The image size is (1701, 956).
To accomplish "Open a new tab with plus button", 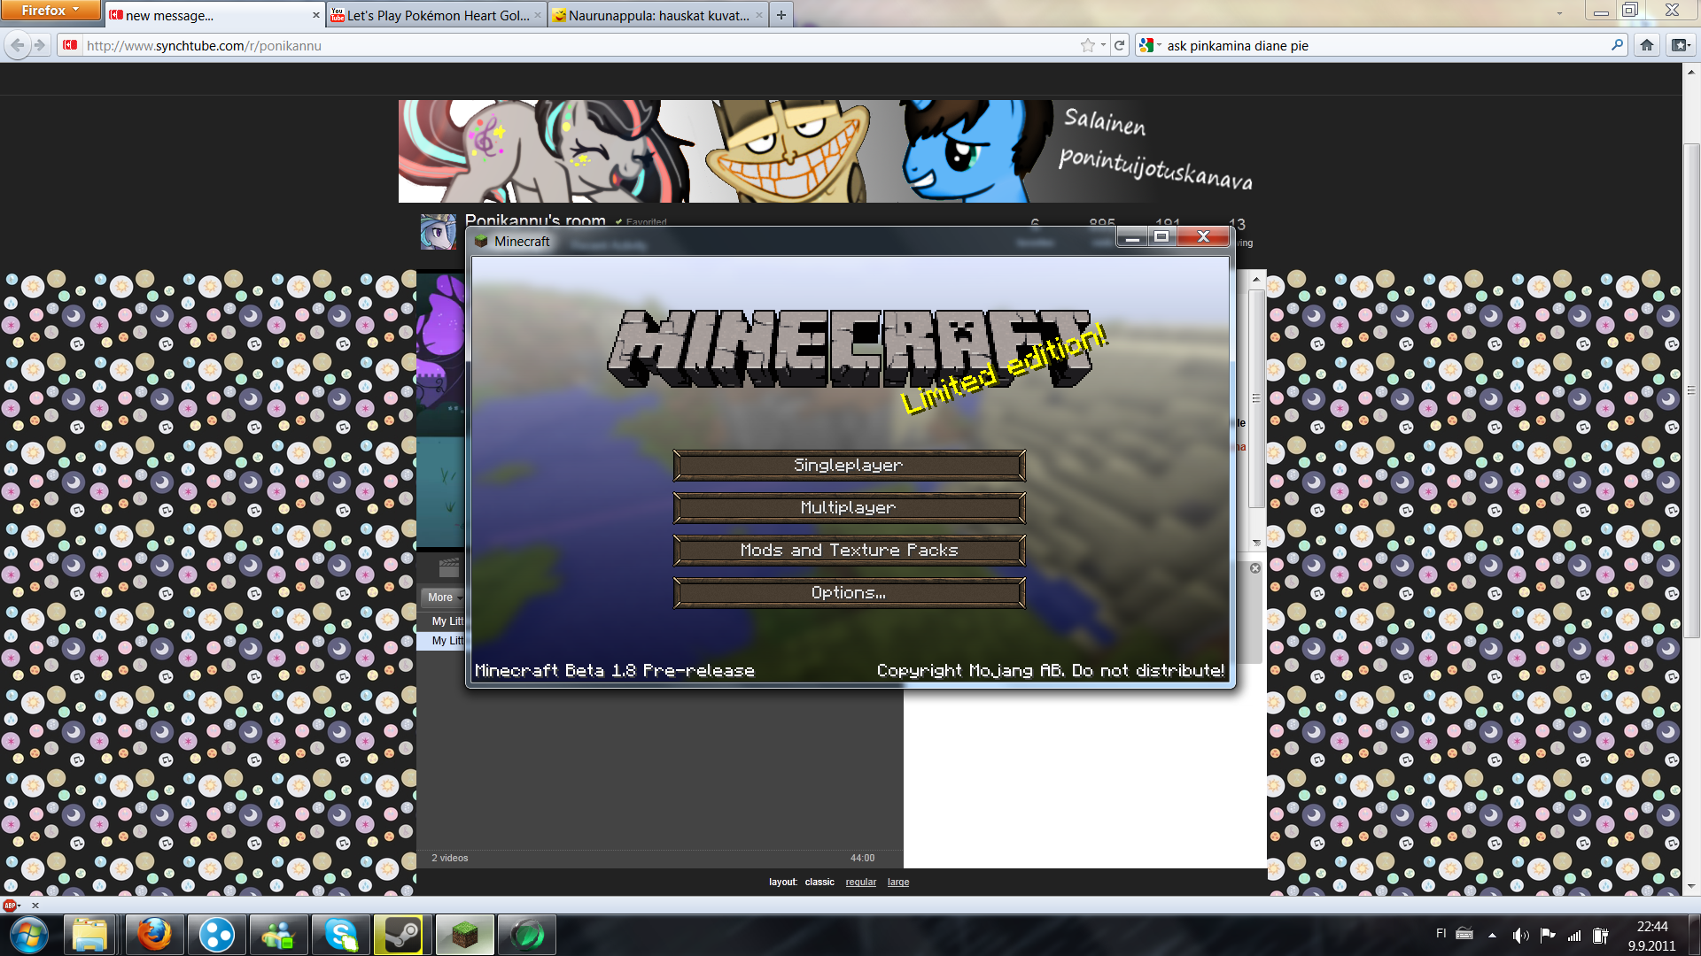I will coord(781,15).
